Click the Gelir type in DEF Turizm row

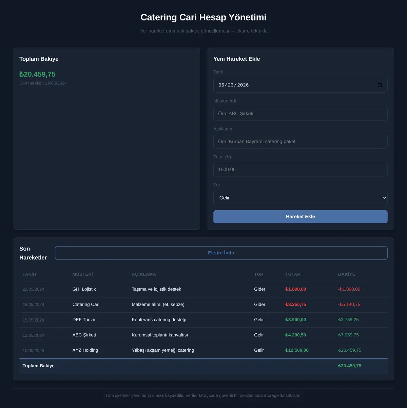[x=259, y=320]
